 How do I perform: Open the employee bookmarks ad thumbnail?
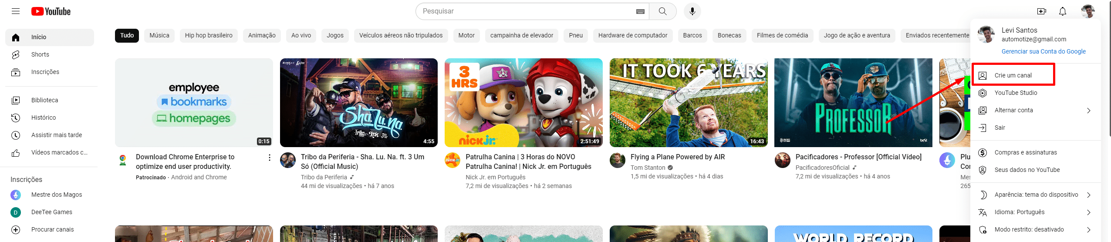coord(194,103)
